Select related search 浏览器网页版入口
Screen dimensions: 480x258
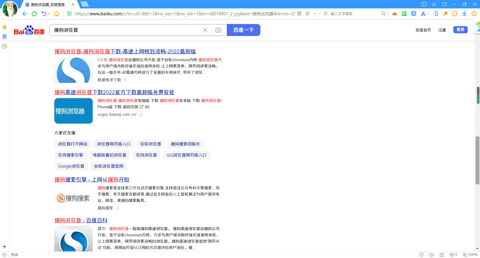click(114, 144)
